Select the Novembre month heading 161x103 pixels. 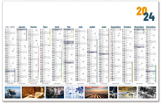[139, 27]
